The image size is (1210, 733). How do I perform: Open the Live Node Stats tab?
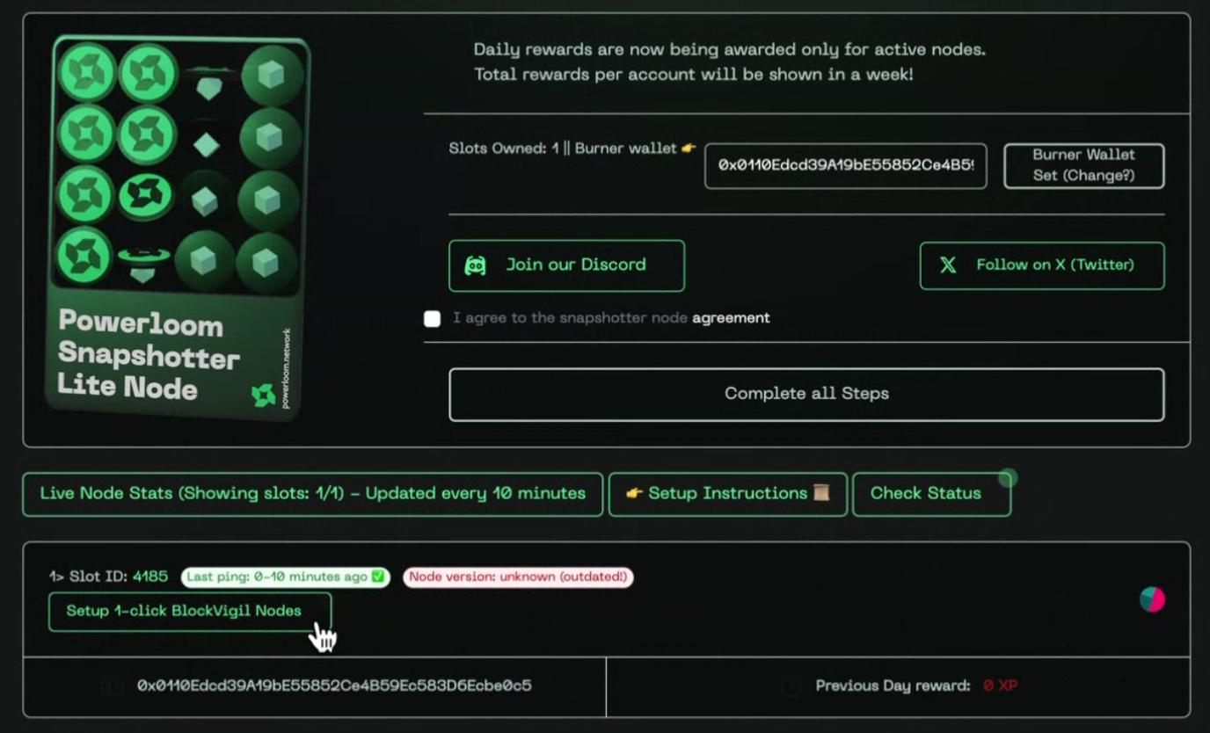point(313,494)
